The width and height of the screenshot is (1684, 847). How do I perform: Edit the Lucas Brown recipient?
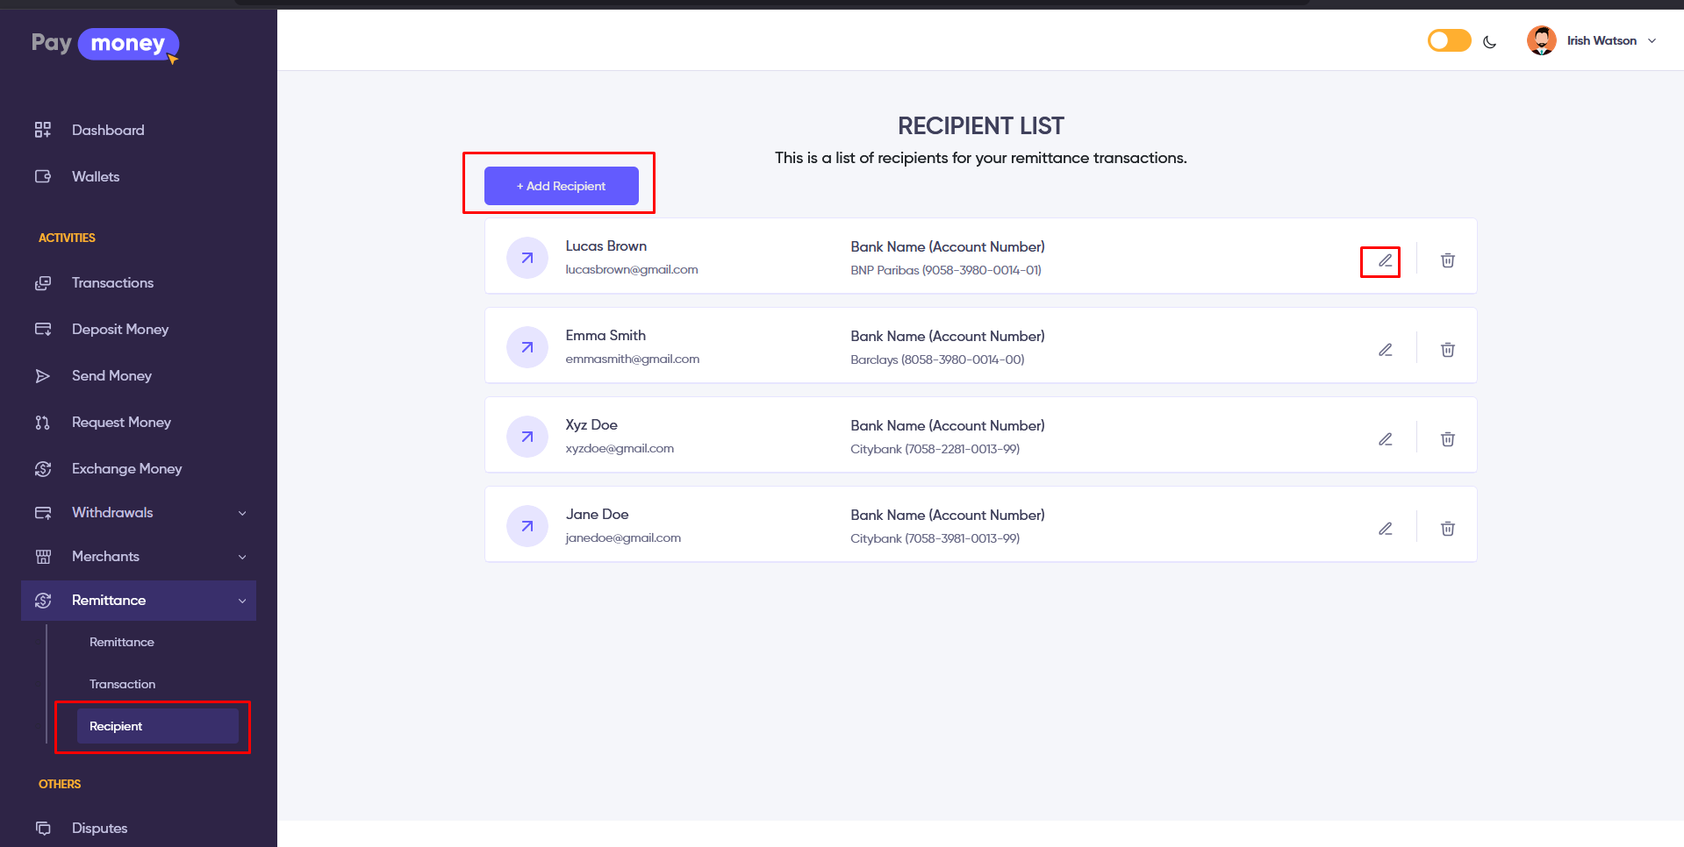(x=1385, y=260)
